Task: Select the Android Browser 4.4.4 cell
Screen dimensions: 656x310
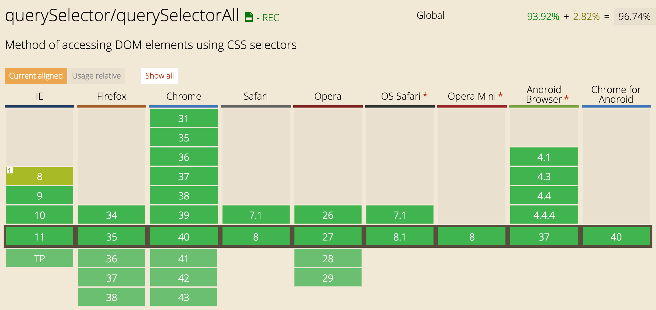Action: [x=544, y=215]
